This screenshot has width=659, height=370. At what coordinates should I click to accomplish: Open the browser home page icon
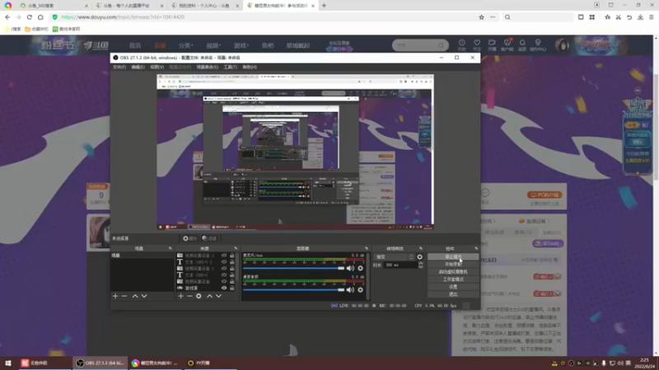coord(40,17)
